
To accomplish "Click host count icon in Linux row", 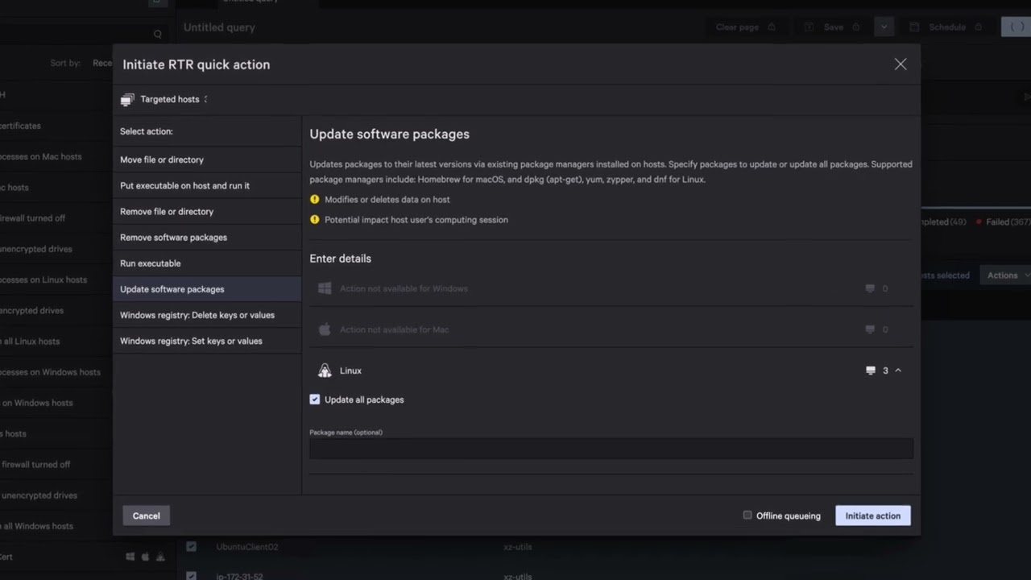I will click(870, 371).
